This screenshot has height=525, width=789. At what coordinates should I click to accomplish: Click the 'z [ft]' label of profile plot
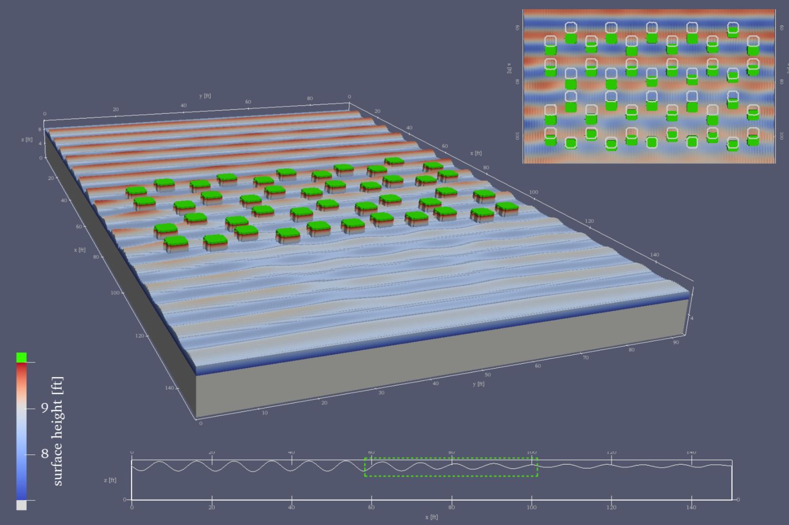[110, 480]
